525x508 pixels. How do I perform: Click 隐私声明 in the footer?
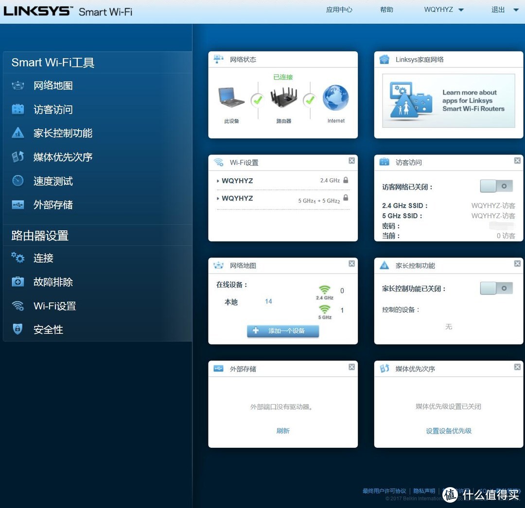(x=423, y=491)
